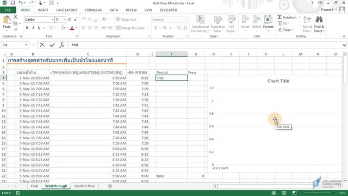
Task: Click the Undo arrow icon
Action: click(21, 3)
